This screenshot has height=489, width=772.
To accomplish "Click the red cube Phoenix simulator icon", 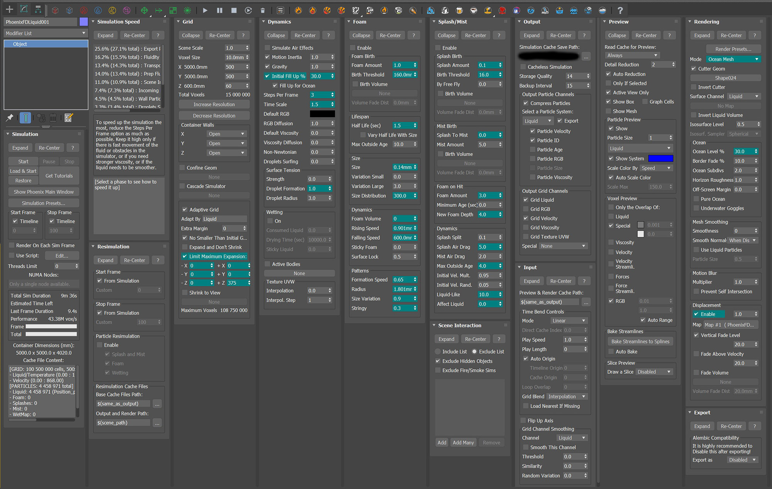I will pyautogui.click(x=56, y=10).
